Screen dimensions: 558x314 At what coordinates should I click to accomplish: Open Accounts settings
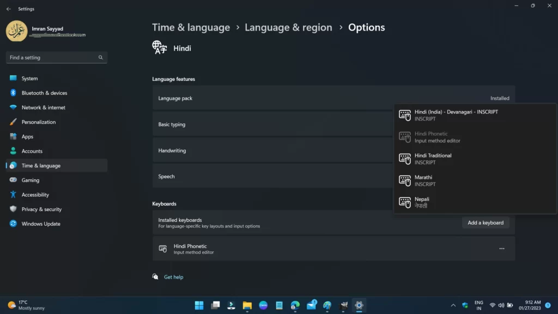57,151
